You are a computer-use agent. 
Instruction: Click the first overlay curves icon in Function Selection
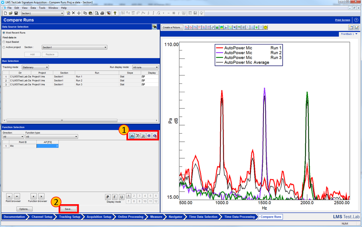[x=132, y=136]
